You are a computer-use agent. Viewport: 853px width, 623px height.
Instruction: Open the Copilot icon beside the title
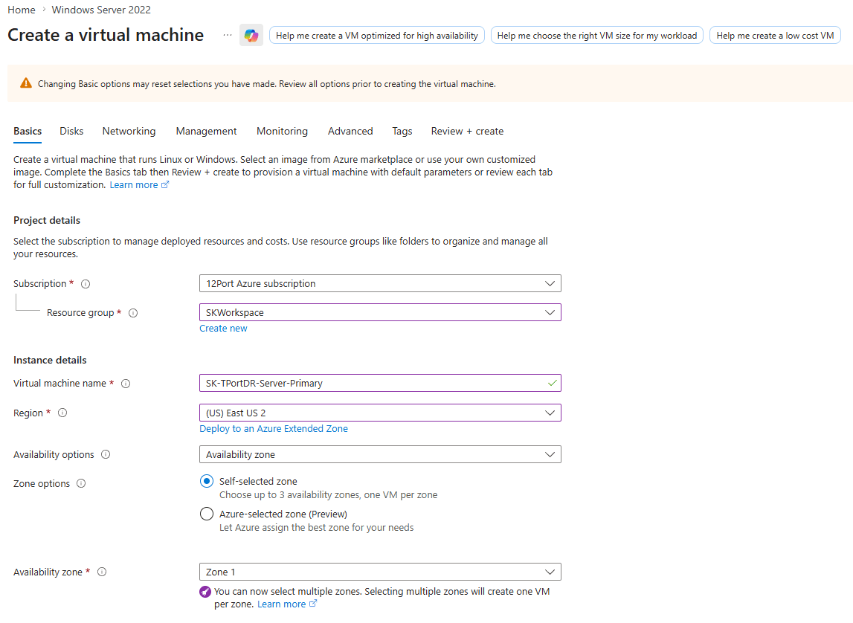click(251, 36)
